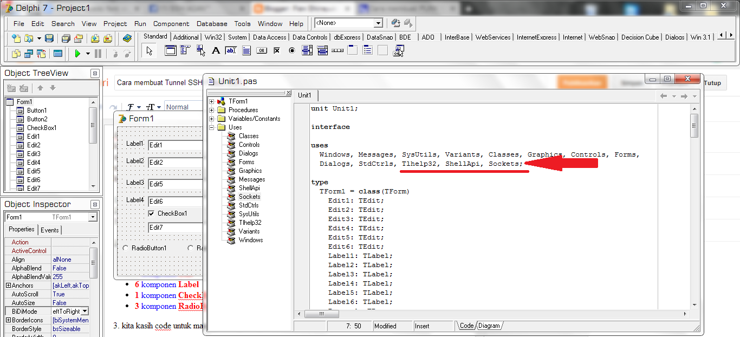The width and height of the screenshot is (740, 337).
Task: Select the ListBox component icon
Action: pyautogui.click(x=307, y=50)
